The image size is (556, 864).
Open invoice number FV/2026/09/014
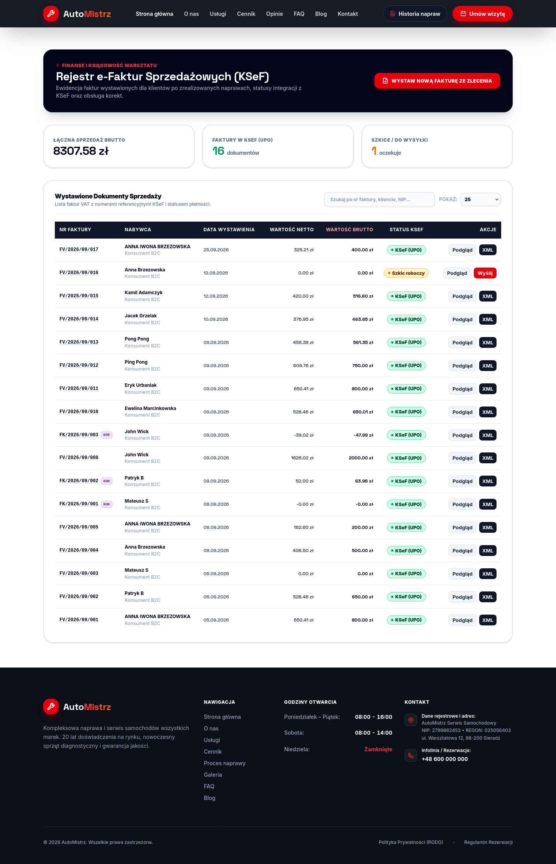click(x=79, y=319)
